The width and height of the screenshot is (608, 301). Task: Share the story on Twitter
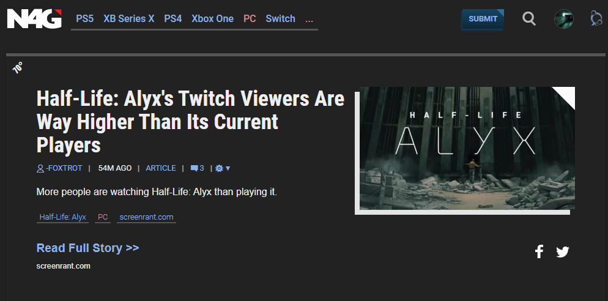563,251
